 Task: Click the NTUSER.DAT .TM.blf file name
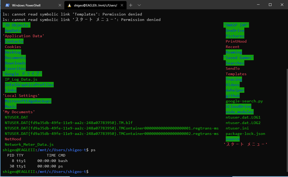69,123
